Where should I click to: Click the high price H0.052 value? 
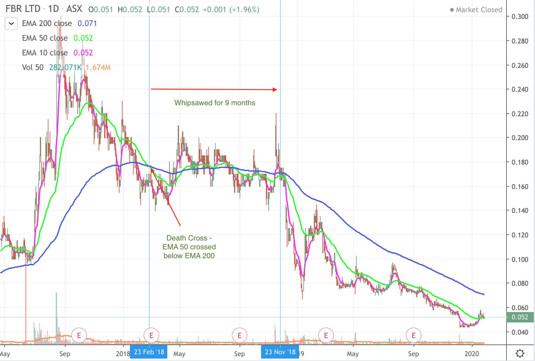pos(130,10)
